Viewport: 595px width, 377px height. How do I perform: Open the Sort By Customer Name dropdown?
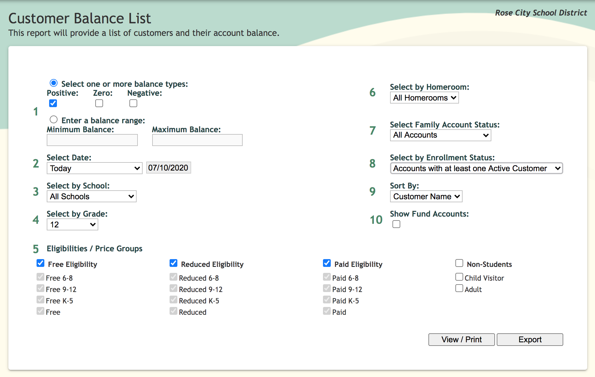click(x=426, y=197)
